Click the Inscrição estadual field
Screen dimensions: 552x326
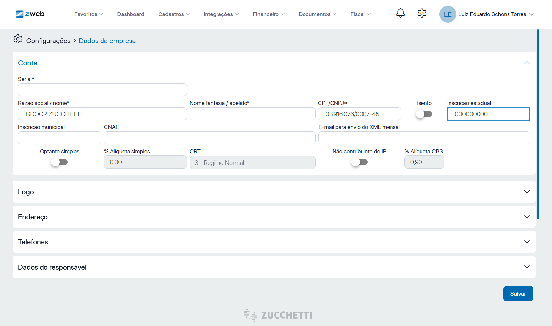(488, 114)
